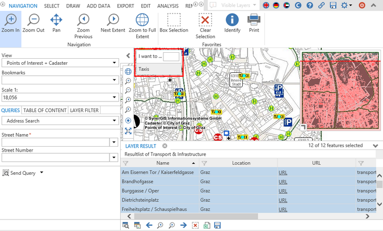Screen dimensions: 383x231
Task: Click the save floppy icon in top bar
Action: click(x=333, y=5)
